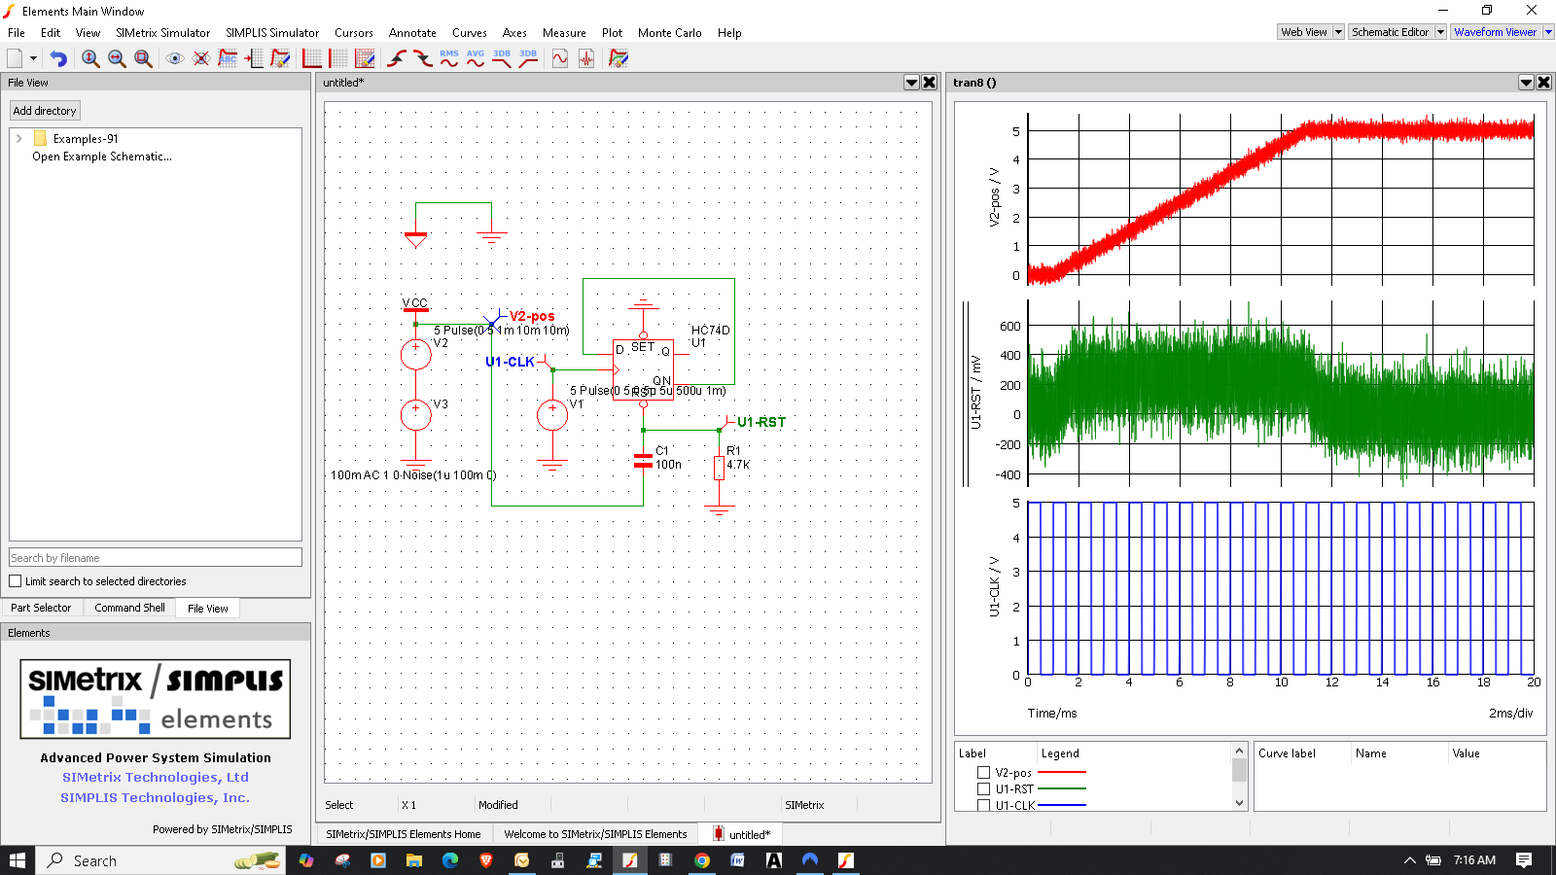Click the SIMPLIS Technologies, Inc. link
Image resolution: width=1556 pixels, height=875 pixels.
pyautogui.click(x=156, y=798)
